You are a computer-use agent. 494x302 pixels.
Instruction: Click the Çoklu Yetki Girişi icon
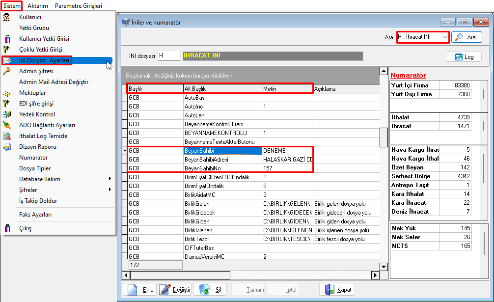6,50
